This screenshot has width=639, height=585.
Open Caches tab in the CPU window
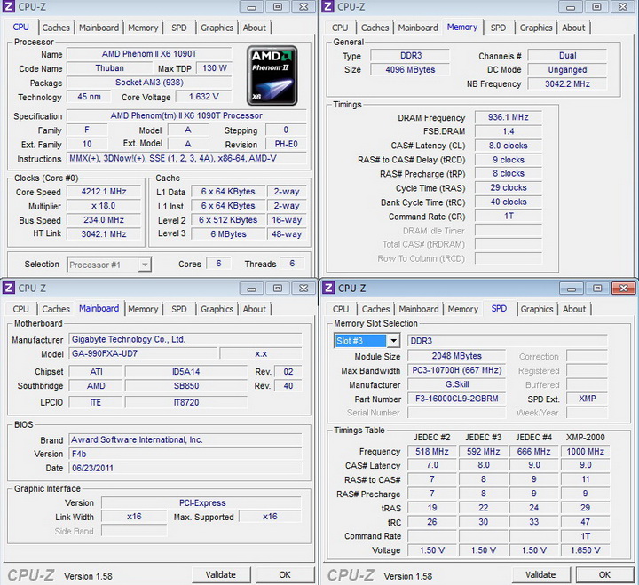(56, 28)
